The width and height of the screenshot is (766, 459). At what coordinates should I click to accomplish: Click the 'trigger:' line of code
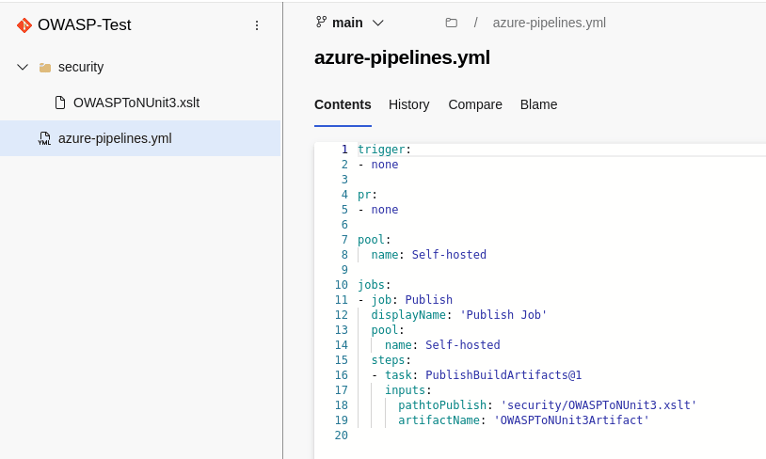(x=384, y=150)
